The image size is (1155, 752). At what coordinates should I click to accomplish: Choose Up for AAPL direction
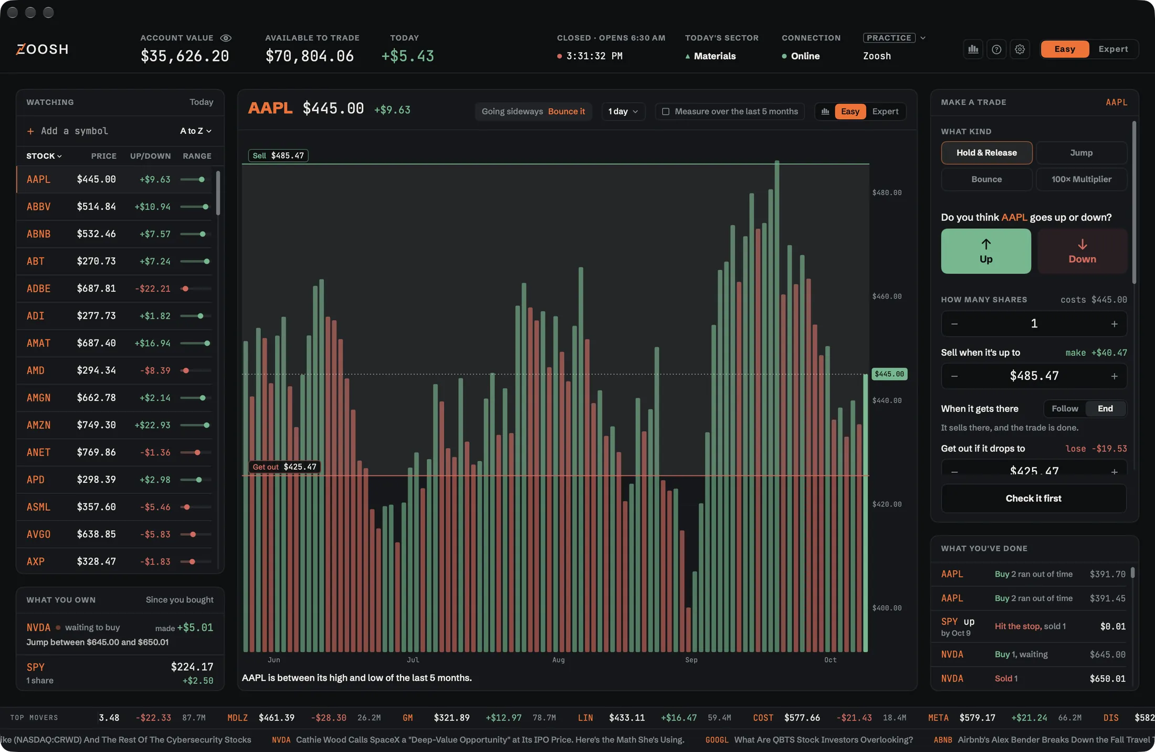coord(985,251)
